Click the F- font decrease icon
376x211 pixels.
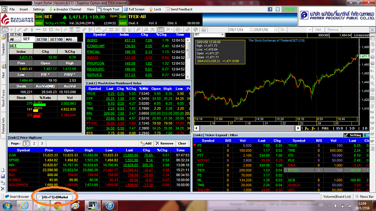pyautogui.click(x=313, y=129)
